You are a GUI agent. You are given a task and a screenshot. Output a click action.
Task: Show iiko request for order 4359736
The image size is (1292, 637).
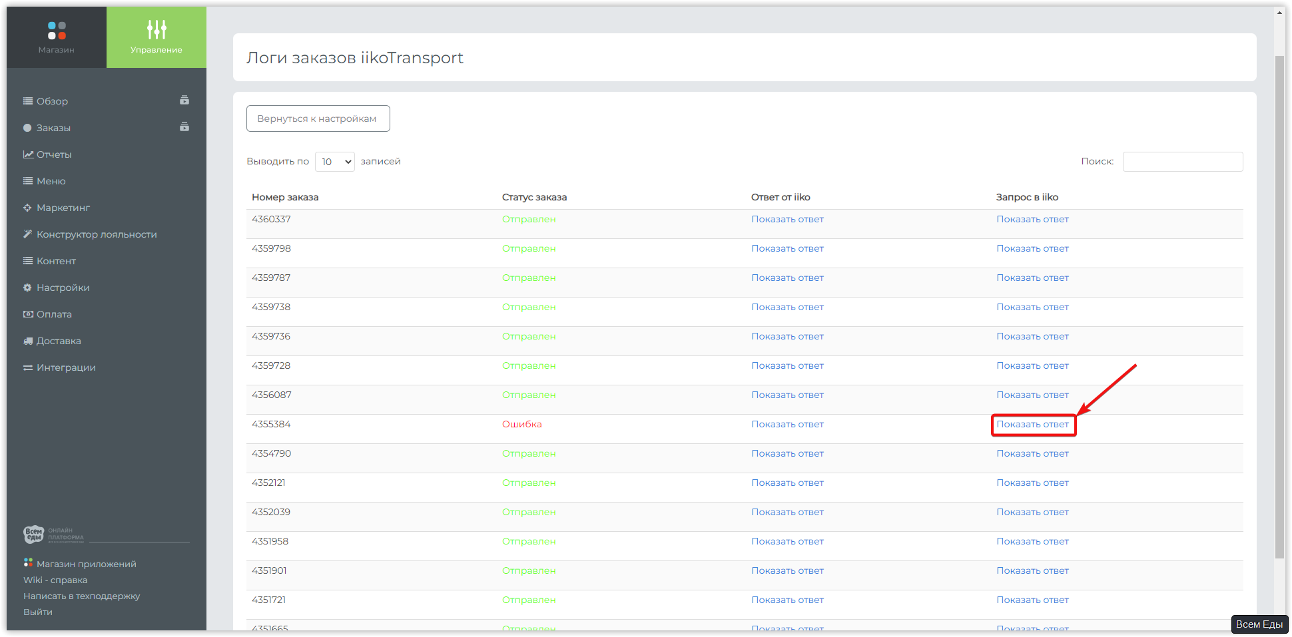1032,336
